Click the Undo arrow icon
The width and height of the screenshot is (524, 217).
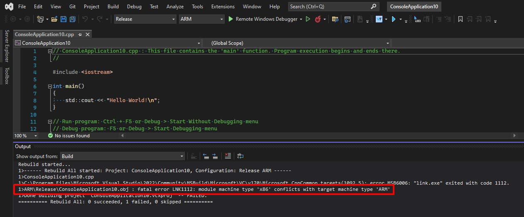pos(85,19)
